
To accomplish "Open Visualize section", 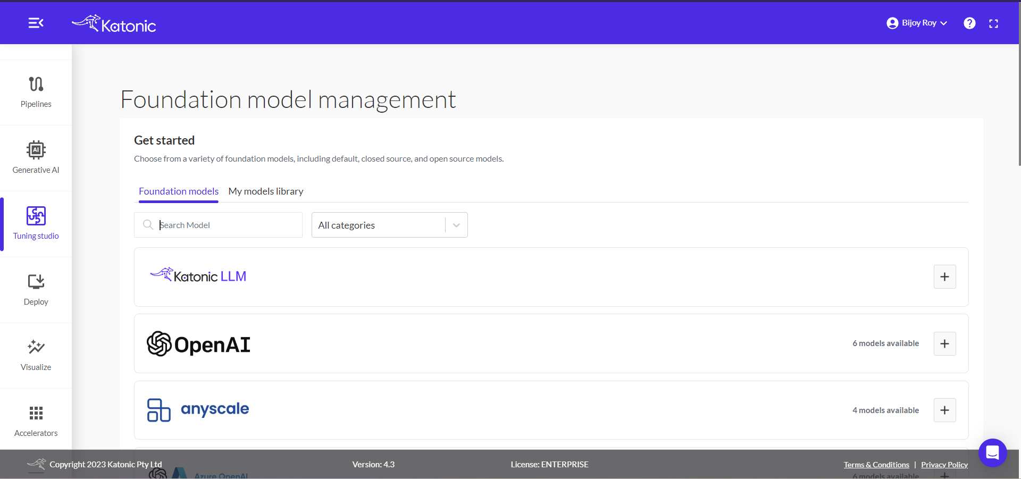I will coord(36,356).
